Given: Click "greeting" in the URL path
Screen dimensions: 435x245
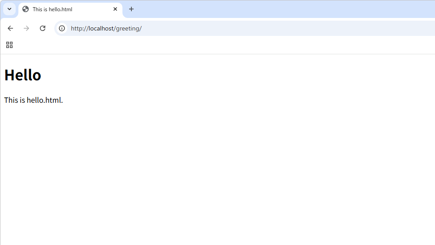Looking at the screenshot, I should click(x=127, y=29).
